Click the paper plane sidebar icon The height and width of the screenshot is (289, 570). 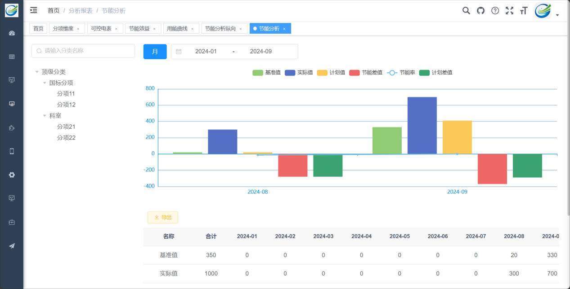(x=12, y=245)
